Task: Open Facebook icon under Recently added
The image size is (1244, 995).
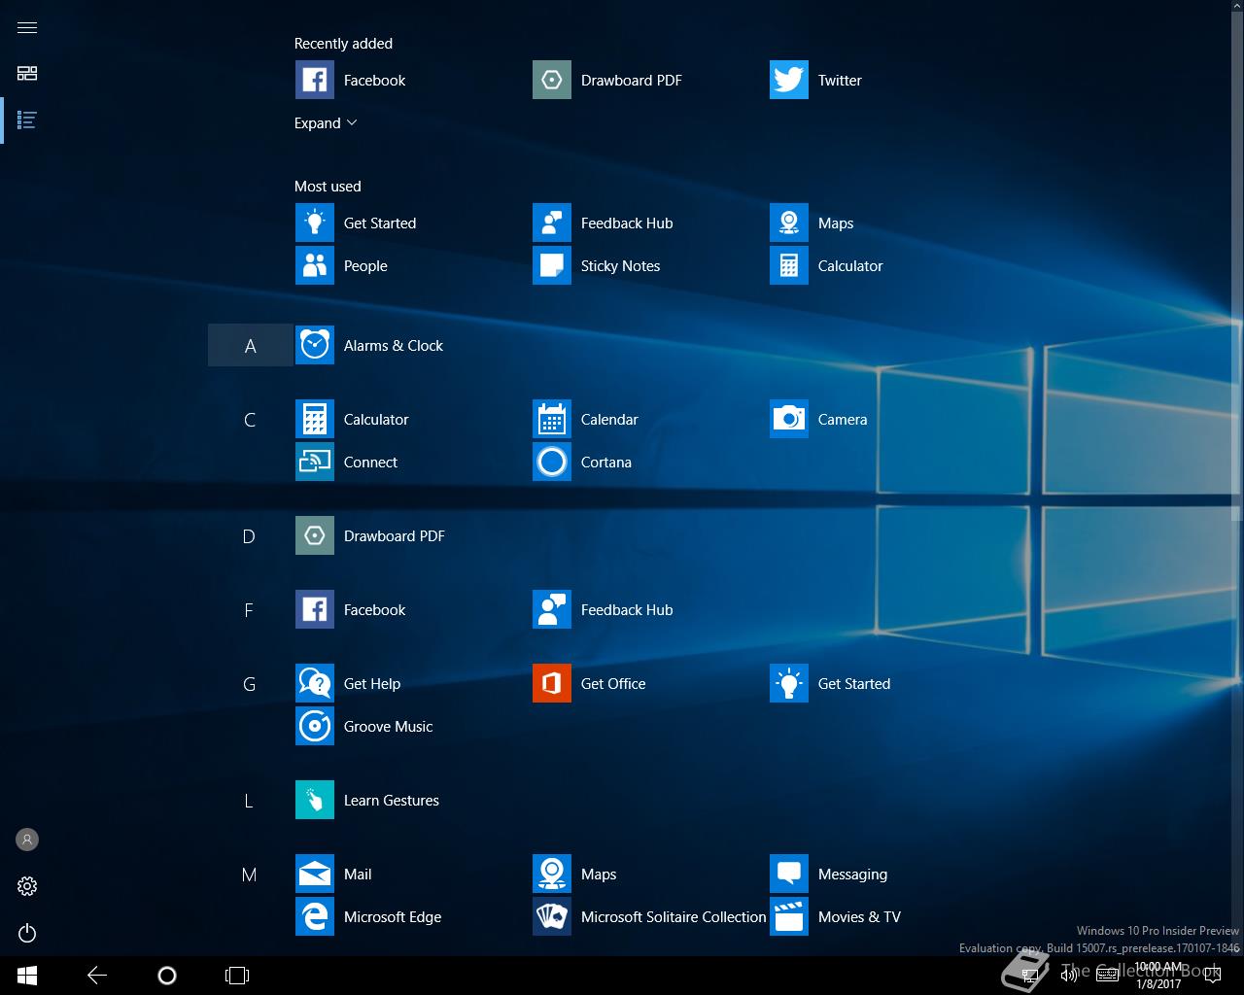Action: click(315, 80)
